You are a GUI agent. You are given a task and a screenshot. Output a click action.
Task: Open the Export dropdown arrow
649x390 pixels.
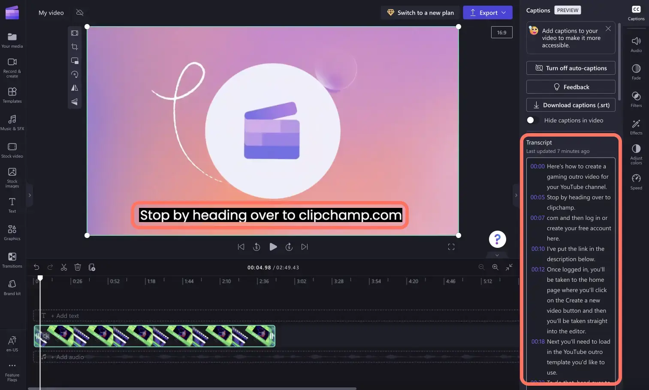click(x=504, y=12)
